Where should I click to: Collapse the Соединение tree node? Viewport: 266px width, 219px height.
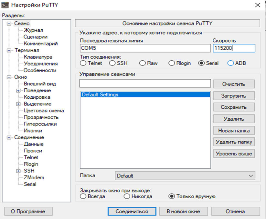[9, 137]
